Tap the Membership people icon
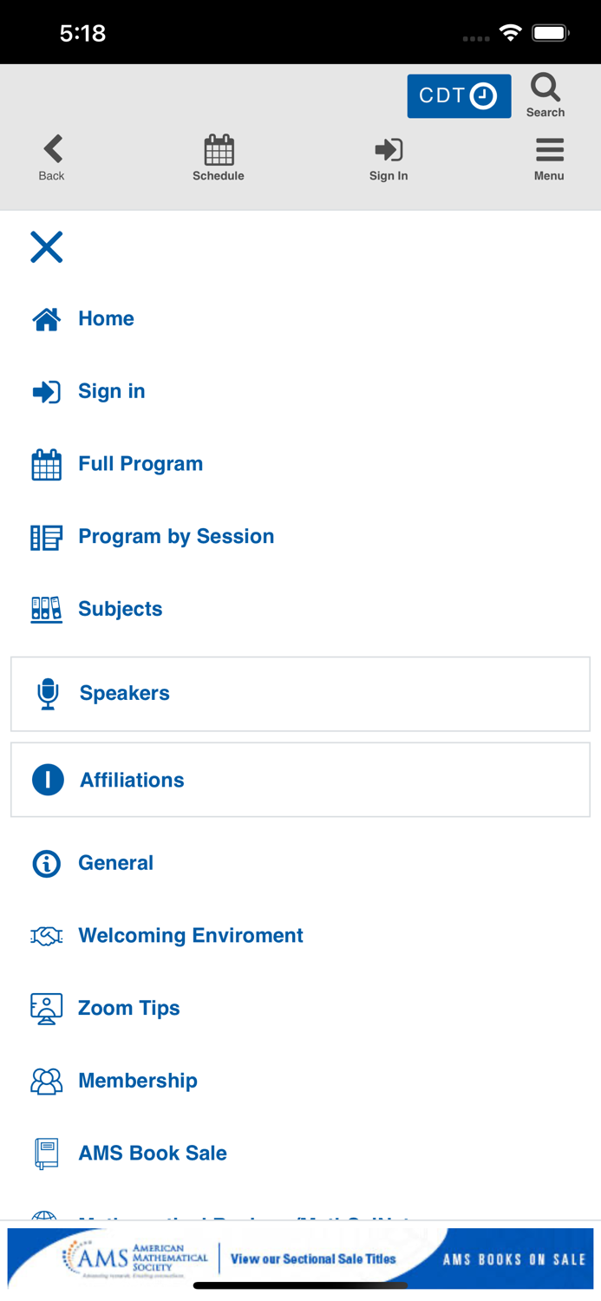The image size is (601, 1301). 46,1081
